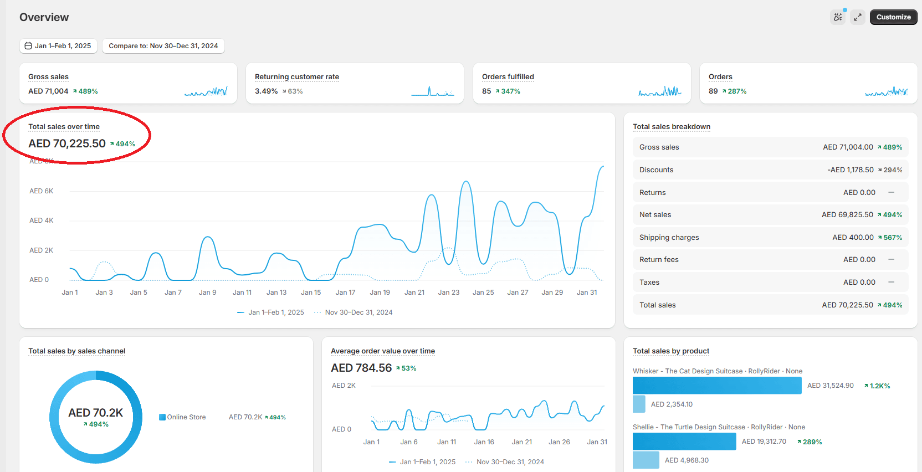Viewport: 922px width, 472px height.
Task: Open the Returning customer rate card
Action: tap(355, 83)
